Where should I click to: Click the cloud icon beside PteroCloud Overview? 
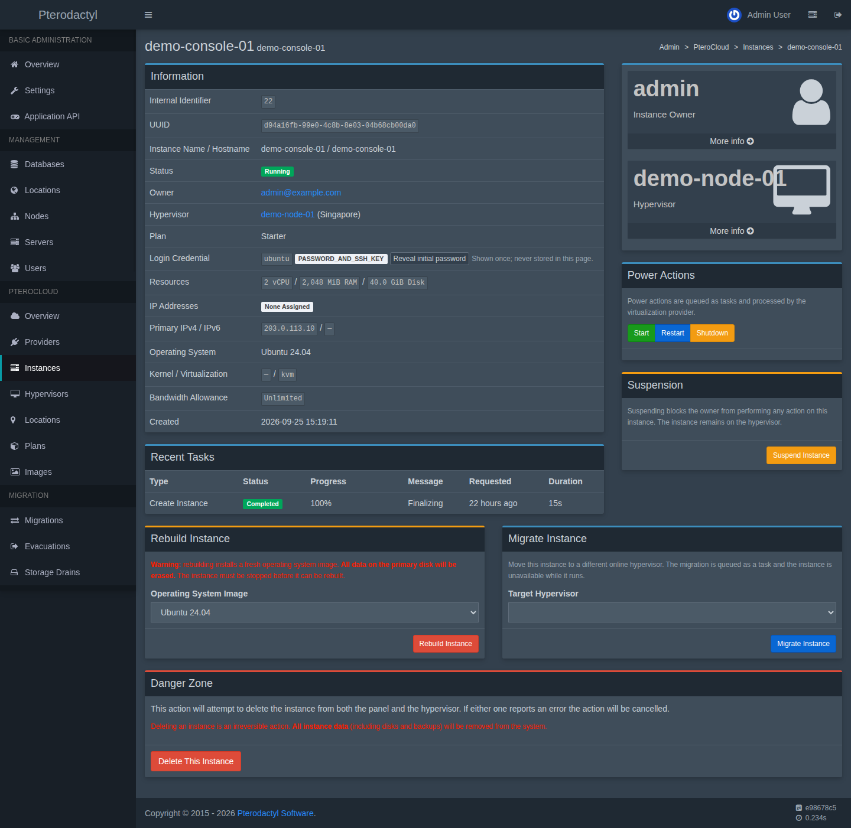tap(15, 316)
